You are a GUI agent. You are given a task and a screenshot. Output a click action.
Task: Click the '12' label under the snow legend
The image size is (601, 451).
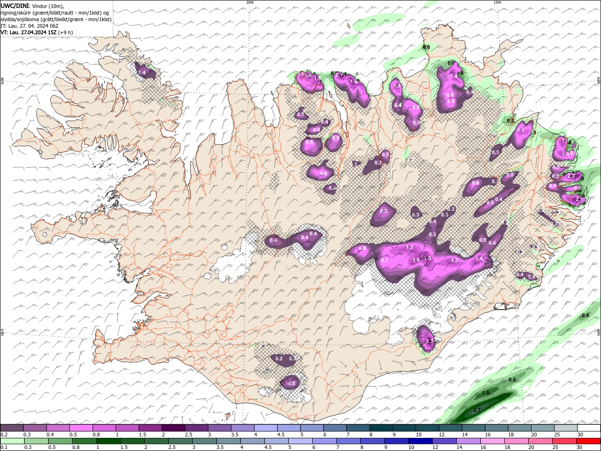442,435
